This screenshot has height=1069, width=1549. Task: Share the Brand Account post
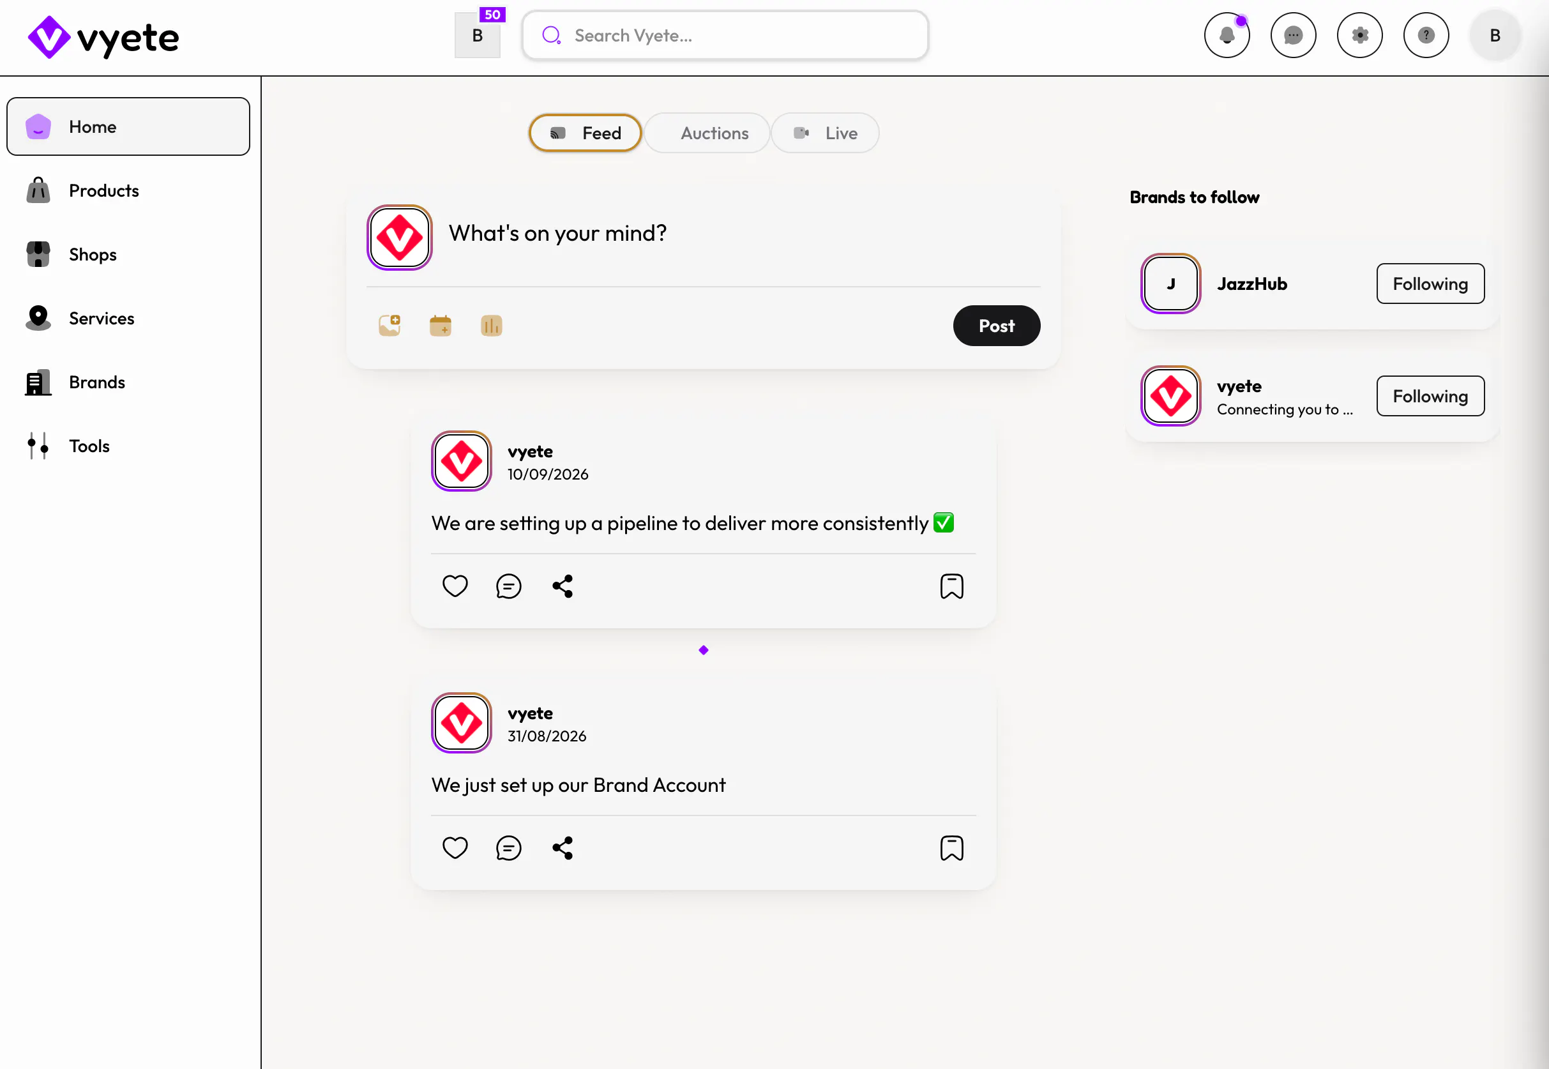tap(563, 848)
